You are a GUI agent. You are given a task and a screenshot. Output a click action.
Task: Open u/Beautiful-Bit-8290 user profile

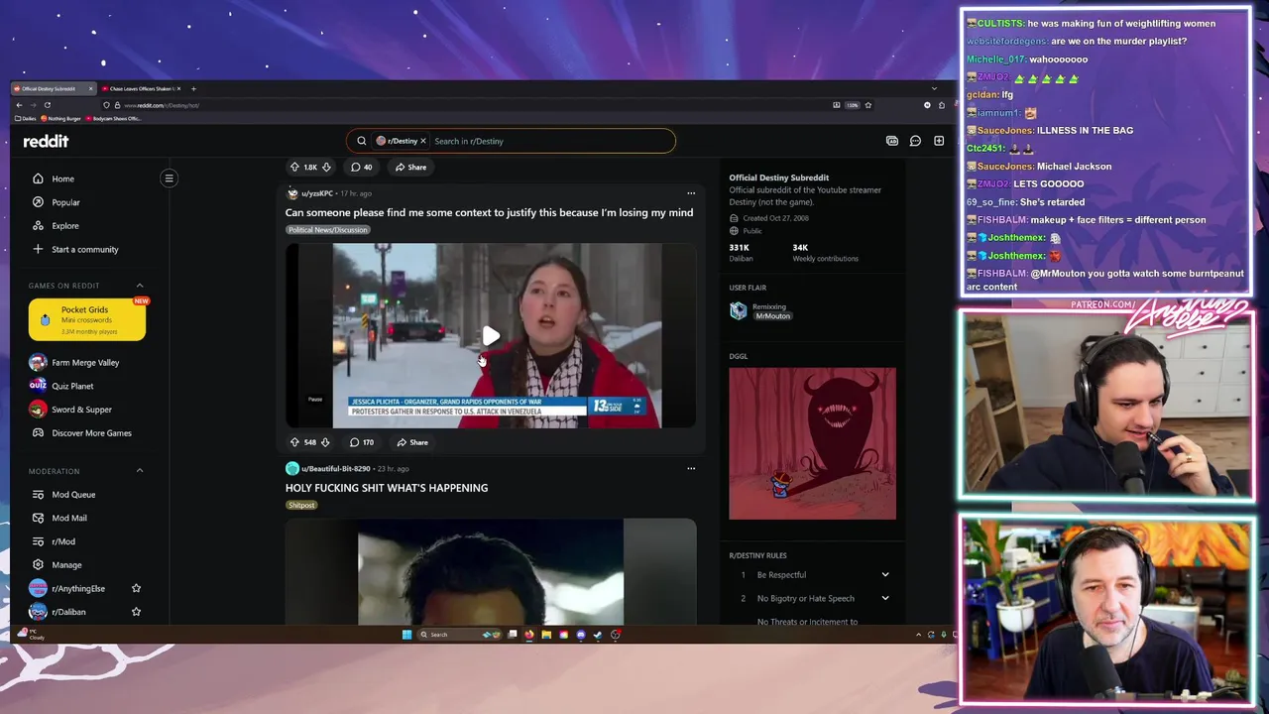pos(335,468)
